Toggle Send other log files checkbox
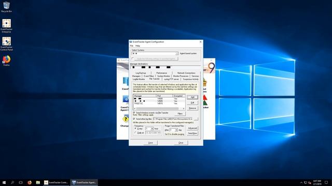This screenshot has height=186, width=332. (134, 119)
